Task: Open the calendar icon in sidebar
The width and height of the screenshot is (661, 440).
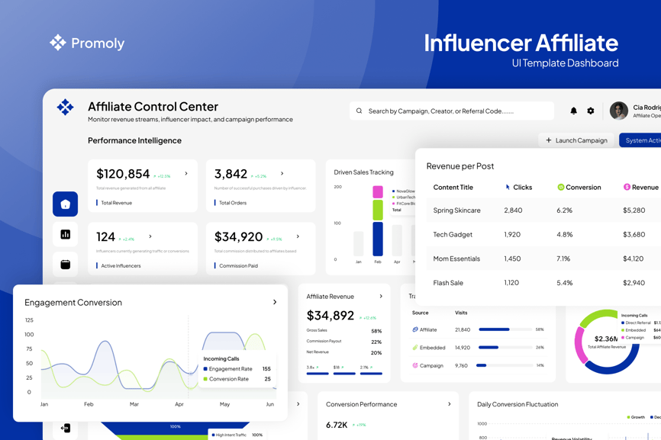Action: [x=65, y=265]
